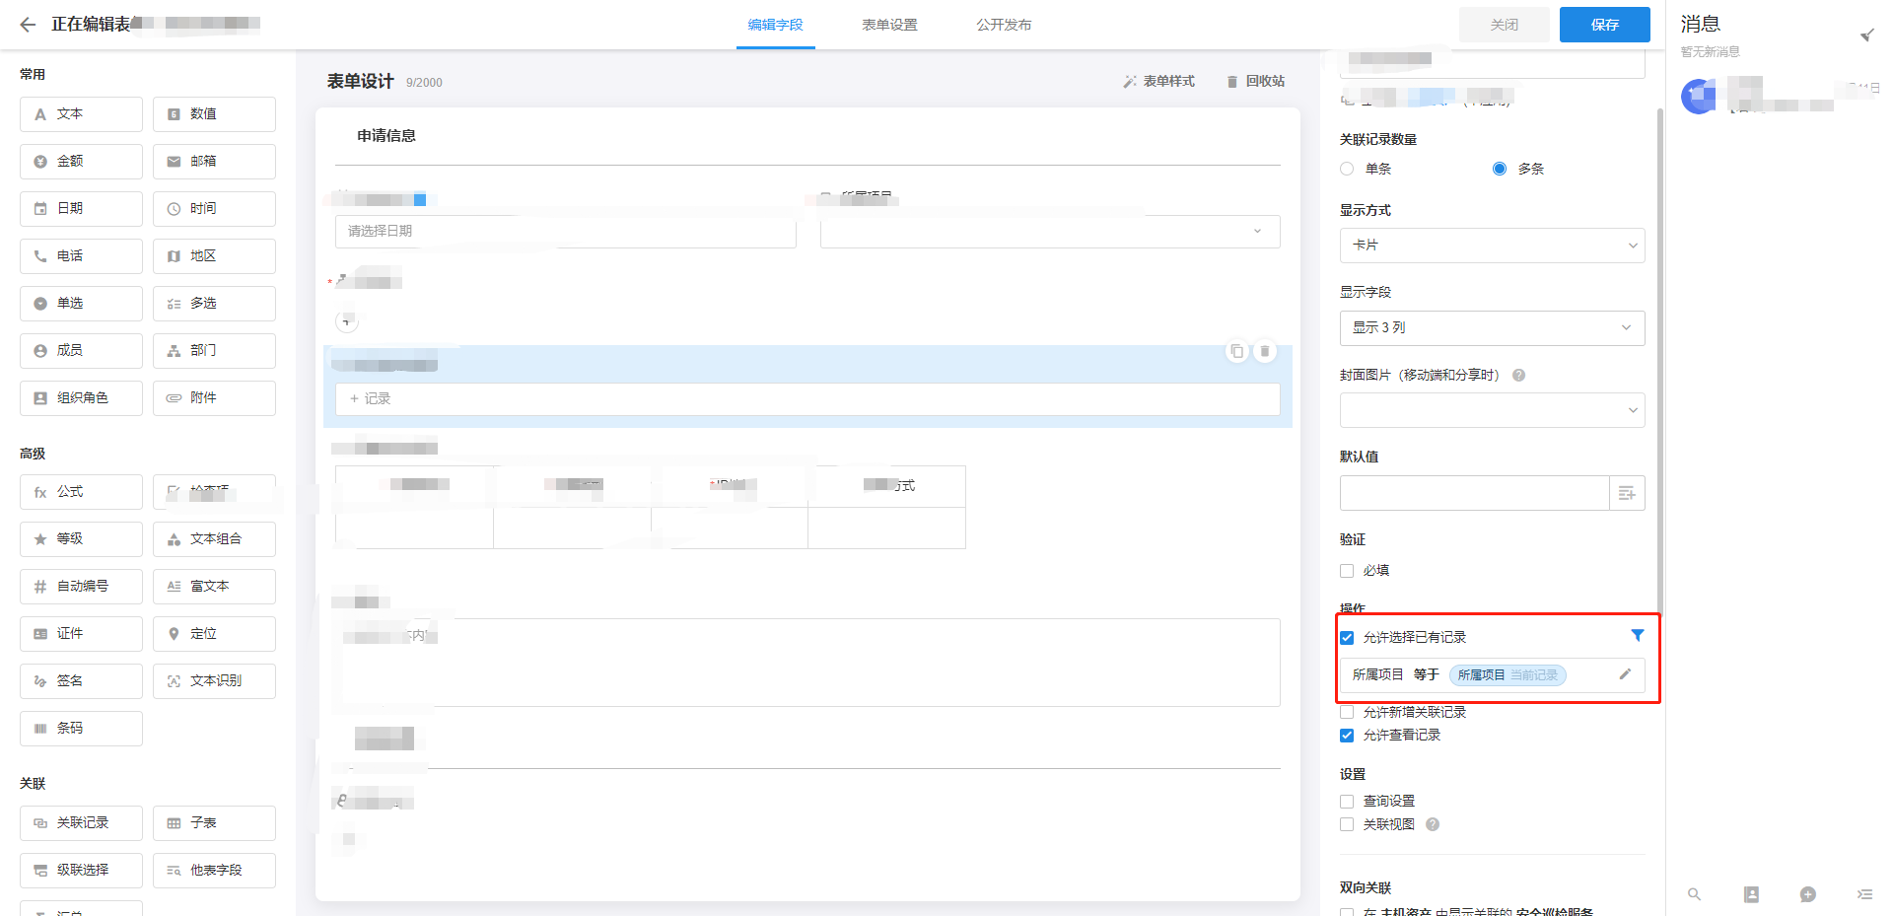Delete the selected field via trash icon
Image resolution: width=1893 pixels, height=916 pixels.
point(1265,351)
